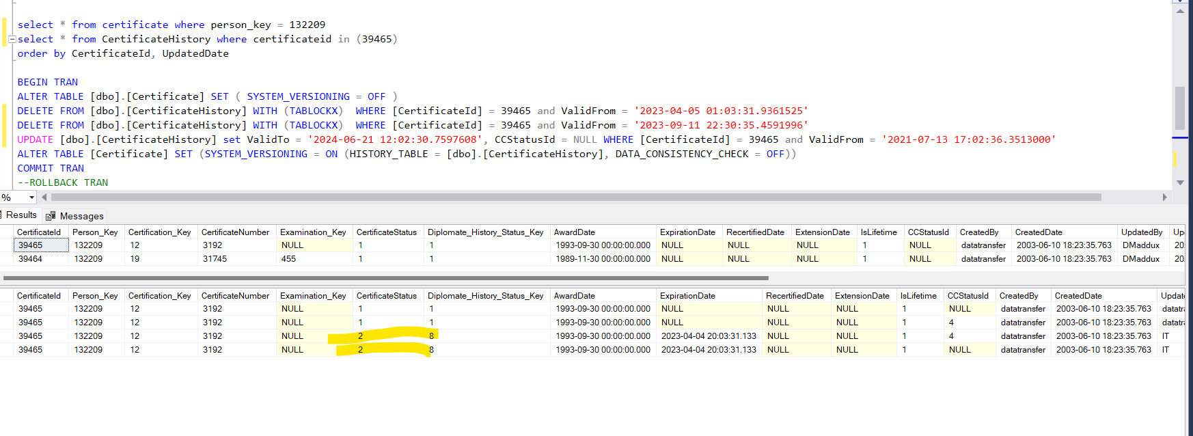
Task: Select the lower grid CertificateId header
Action: [x=41, y=296]
